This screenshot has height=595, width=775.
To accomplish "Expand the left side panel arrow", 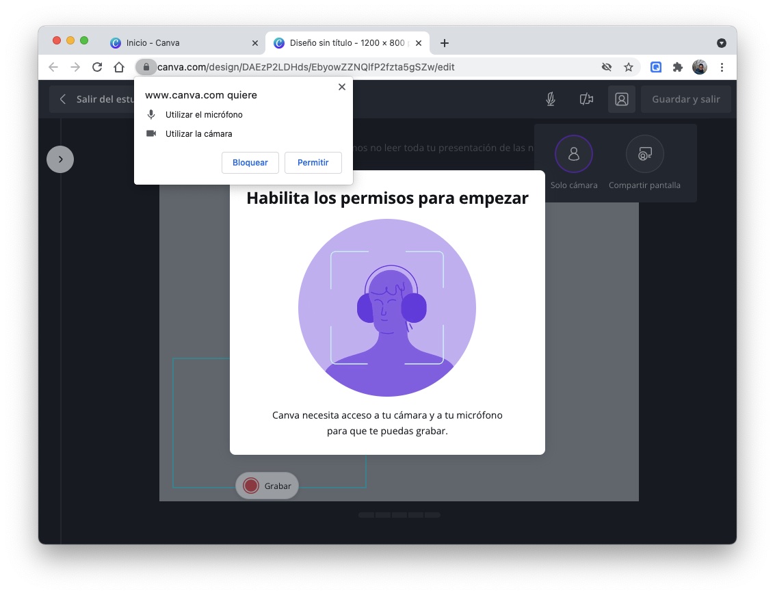I will click(x=60, y=159).
